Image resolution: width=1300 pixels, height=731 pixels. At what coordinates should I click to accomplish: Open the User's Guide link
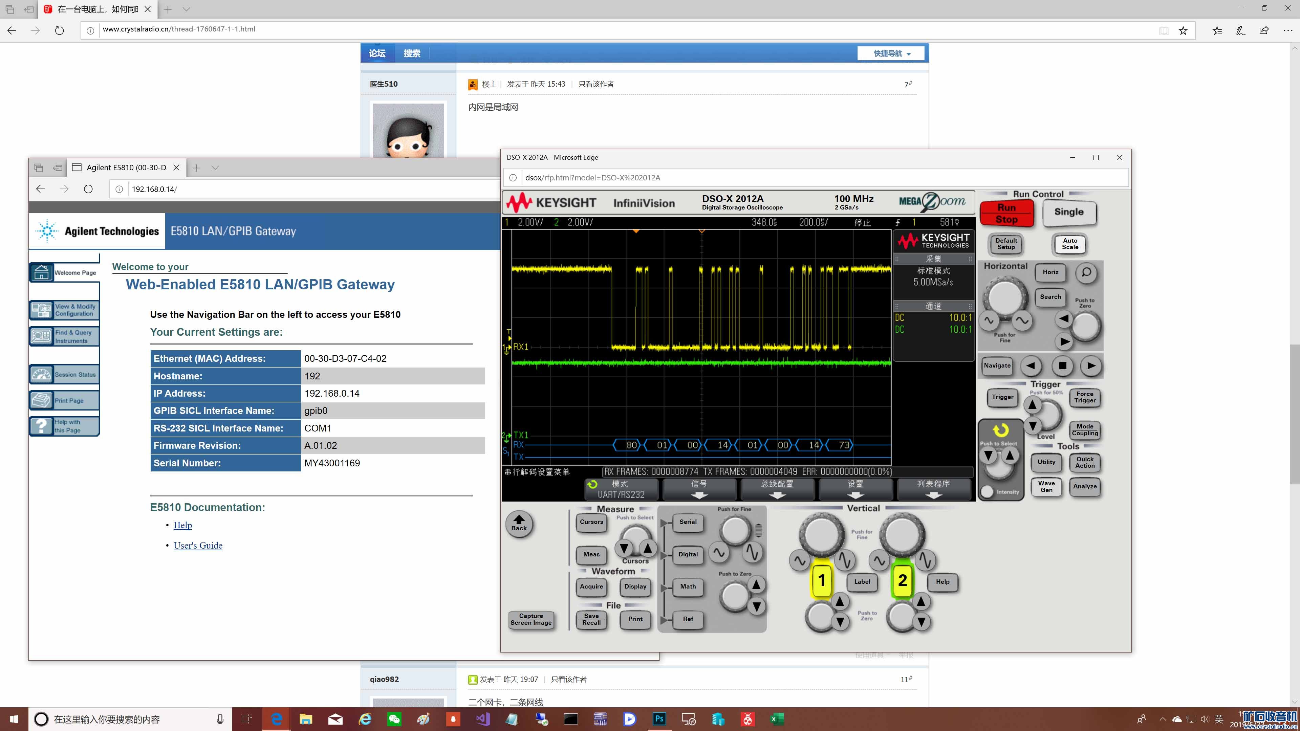(198, 545)
